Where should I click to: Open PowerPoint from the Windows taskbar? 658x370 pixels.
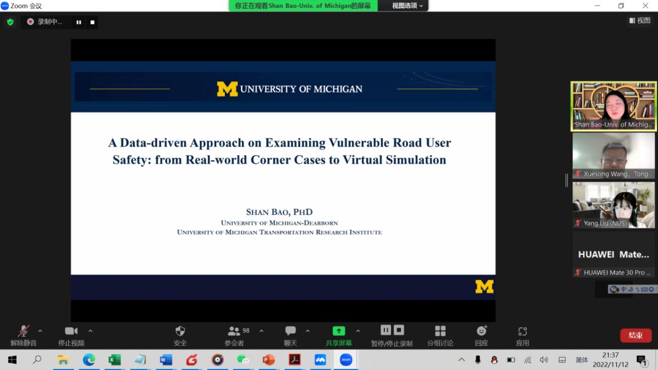(269, 360)
